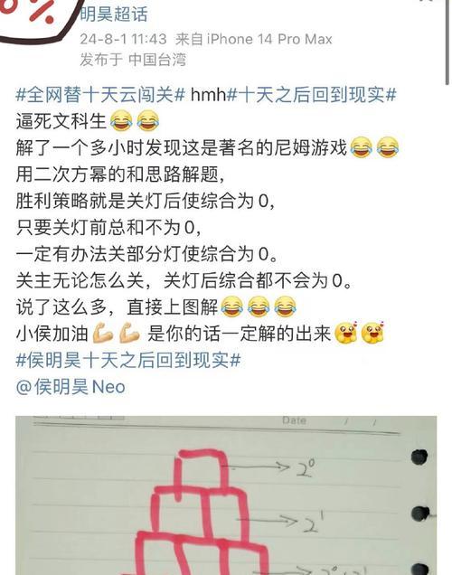
Task: Click first heart-eyes emoji after 解的出来
Action: click(347, 333)
